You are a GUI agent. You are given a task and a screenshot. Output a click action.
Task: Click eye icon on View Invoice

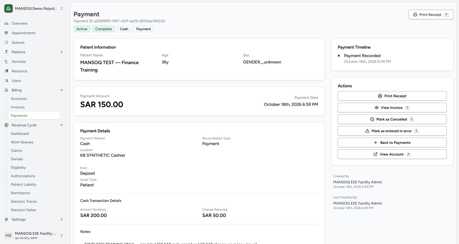click(376, 108)
